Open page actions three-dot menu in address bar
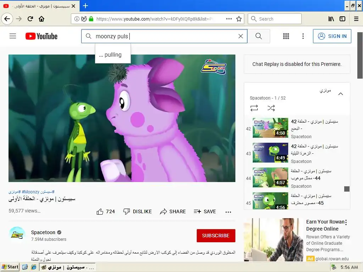Screen dimensions: 363x272 pos(229,19)
